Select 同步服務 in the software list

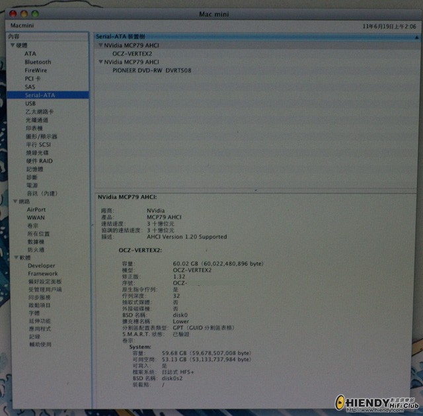point(40,298)
